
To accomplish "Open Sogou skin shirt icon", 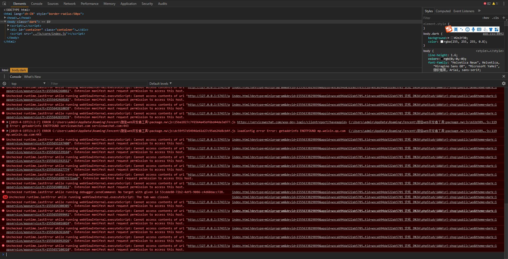I will tap(491, 29).
